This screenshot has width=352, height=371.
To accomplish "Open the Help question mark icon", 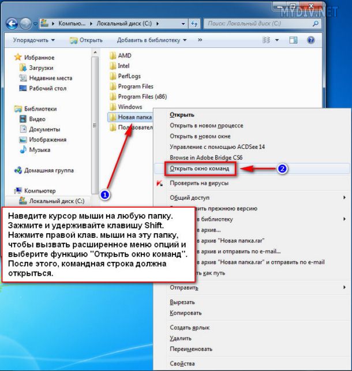I will pos(310,40).
